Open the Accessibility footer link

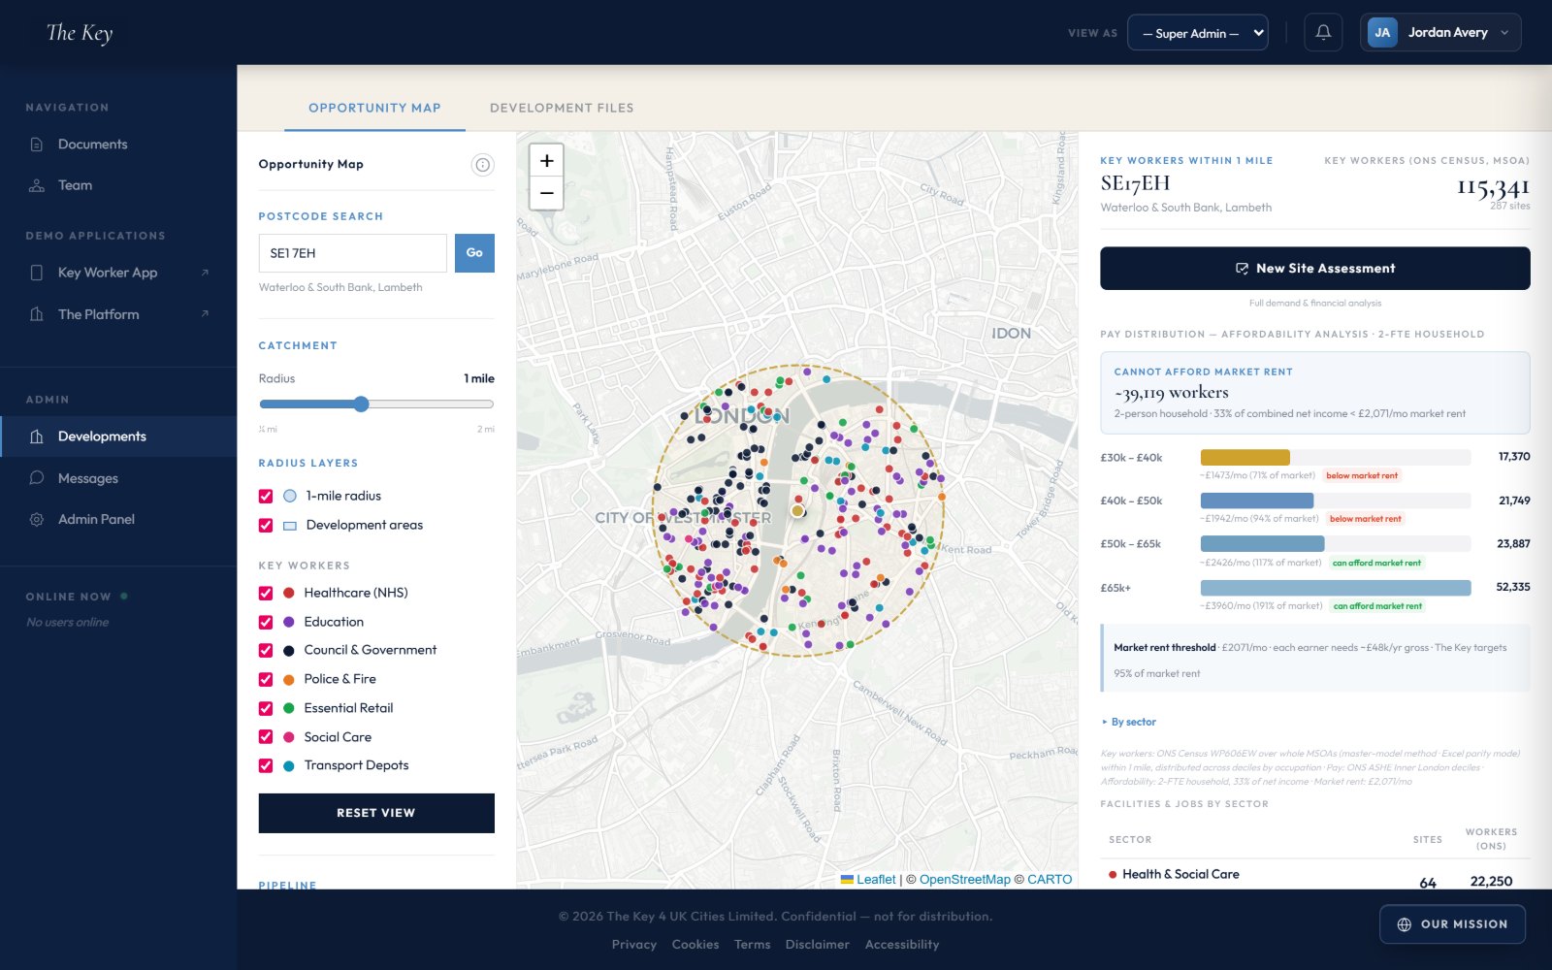pyautogui.click(x=902, y=945)
